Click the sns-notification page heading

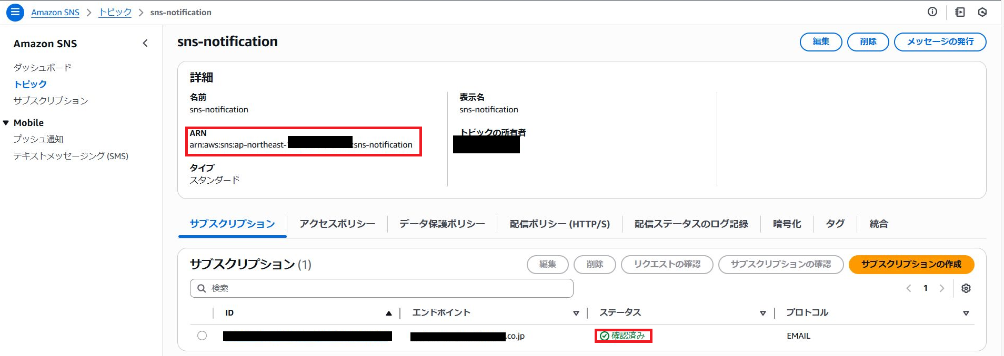click(227, 41)
